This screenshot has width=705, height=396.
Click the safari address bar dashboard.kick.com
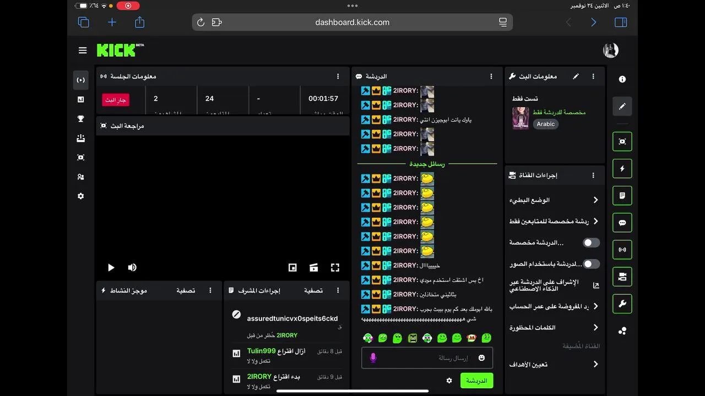click(352, 23)
